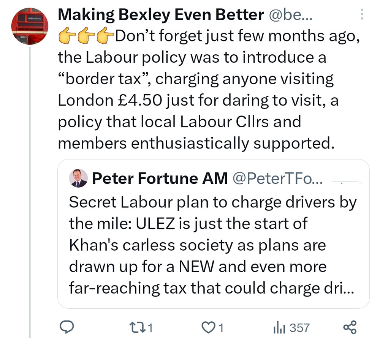Visit the Peter Fortune AM name link
Image resolution: width=380 pixels, height=338 pixels.
coord(160,178)
